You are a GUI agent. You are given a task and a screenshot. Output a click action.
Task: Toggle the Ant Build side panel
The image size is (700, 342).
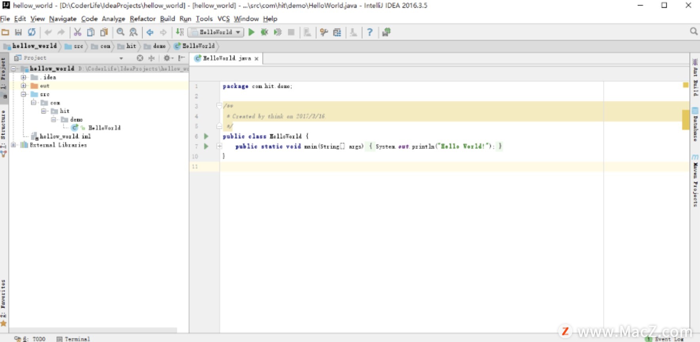[x=695, y=78]
